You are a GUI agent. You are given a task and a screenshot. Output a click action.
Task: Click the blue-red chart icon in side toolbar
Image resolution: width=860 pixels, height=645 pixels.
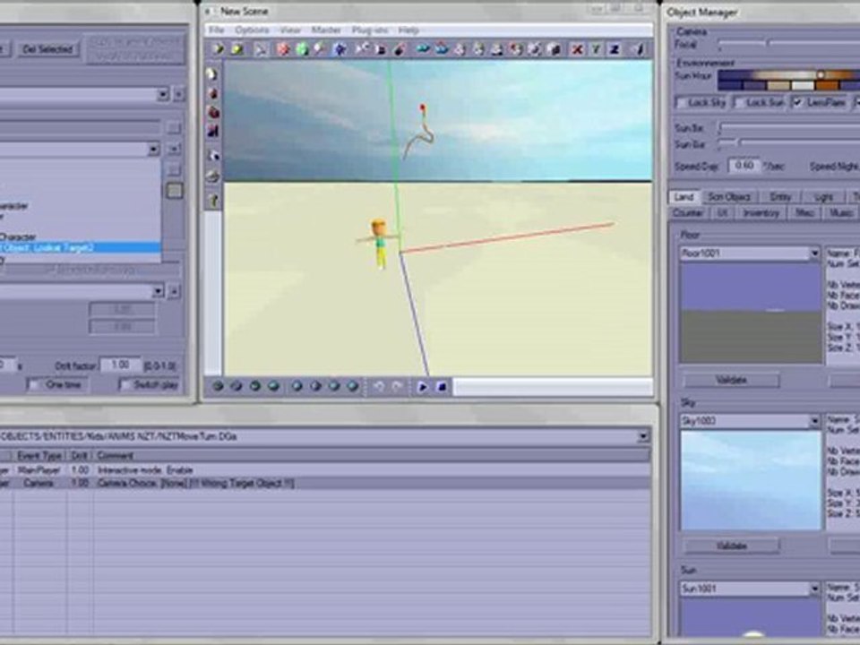coord(213,131)
